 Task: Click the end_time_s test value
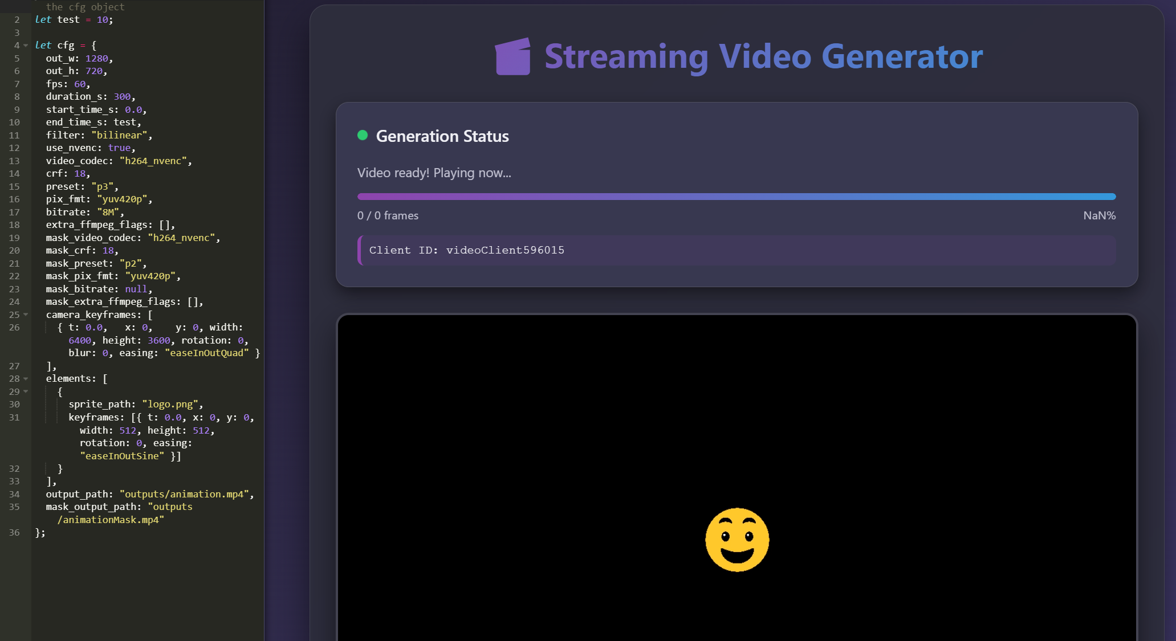(x=125, y=122)
